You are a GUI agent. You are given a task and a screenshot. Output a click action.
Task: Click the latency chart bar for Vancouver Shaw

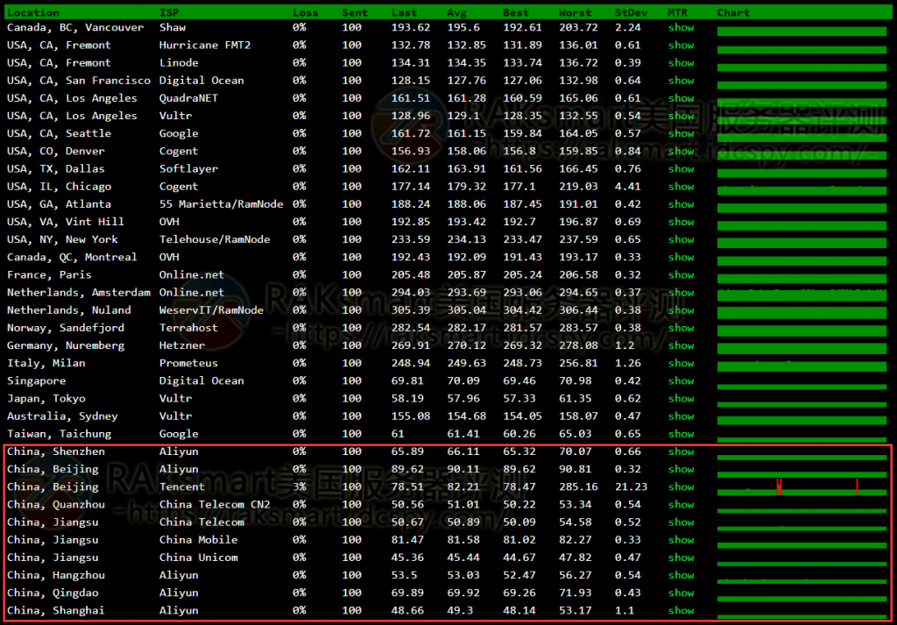click(802, 32)
